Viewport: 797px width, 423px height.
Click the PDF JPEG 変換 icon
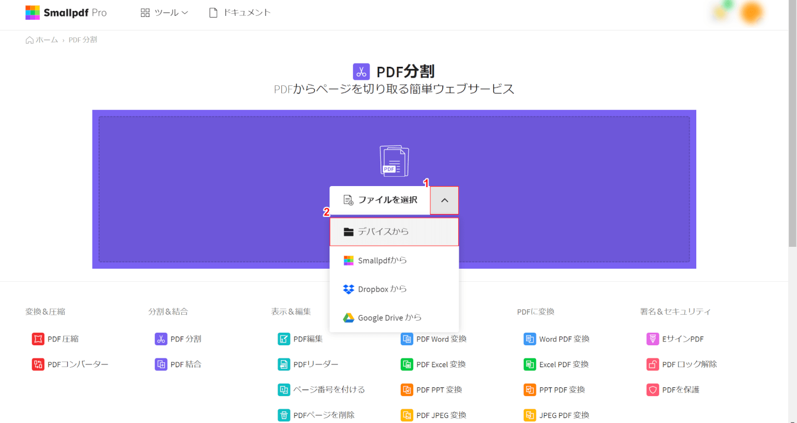[x=407, y=415]
